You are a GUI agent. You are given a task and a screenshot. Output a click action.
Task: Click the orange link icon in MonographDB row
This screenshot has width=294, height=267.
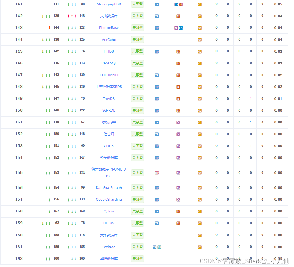200,4
